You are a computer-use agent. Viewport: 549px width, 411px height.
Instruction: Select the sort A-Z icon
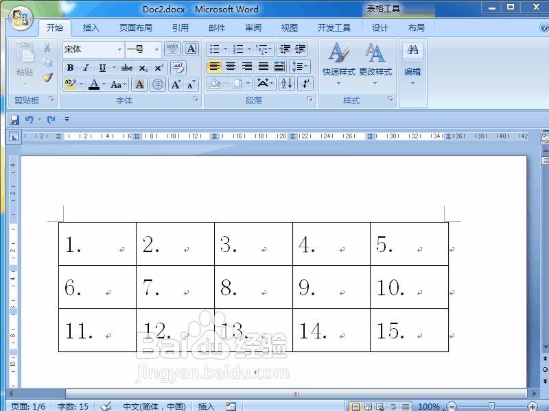[x=287, y=84]
